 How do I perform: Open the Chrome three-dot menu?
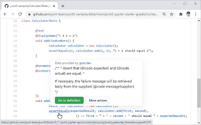(196, 14)
